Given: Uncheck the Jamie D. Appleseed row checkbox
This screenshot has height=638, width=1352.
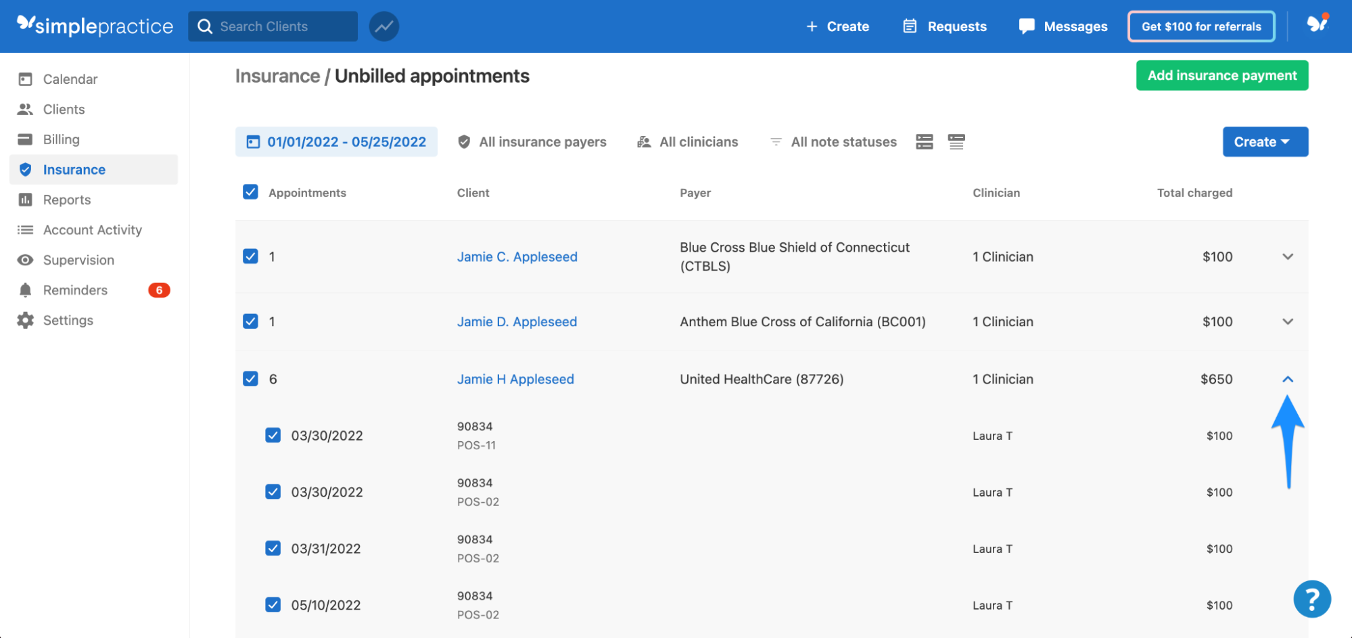Looking at the screenshot, I should pos(250,321).
